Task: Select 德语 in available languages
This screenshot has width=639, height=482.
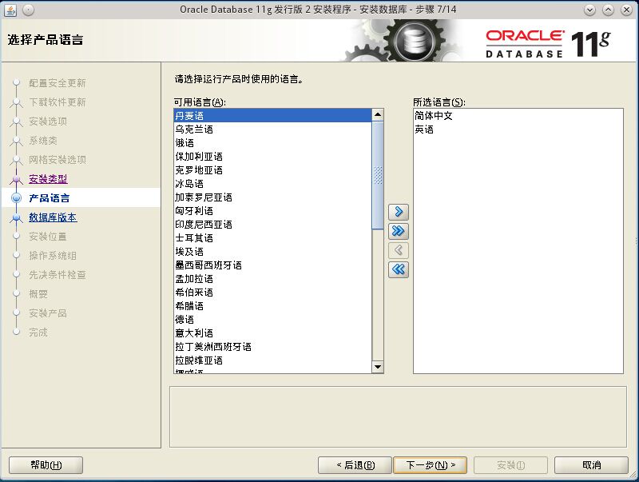Action: click(x=272, y=319)
